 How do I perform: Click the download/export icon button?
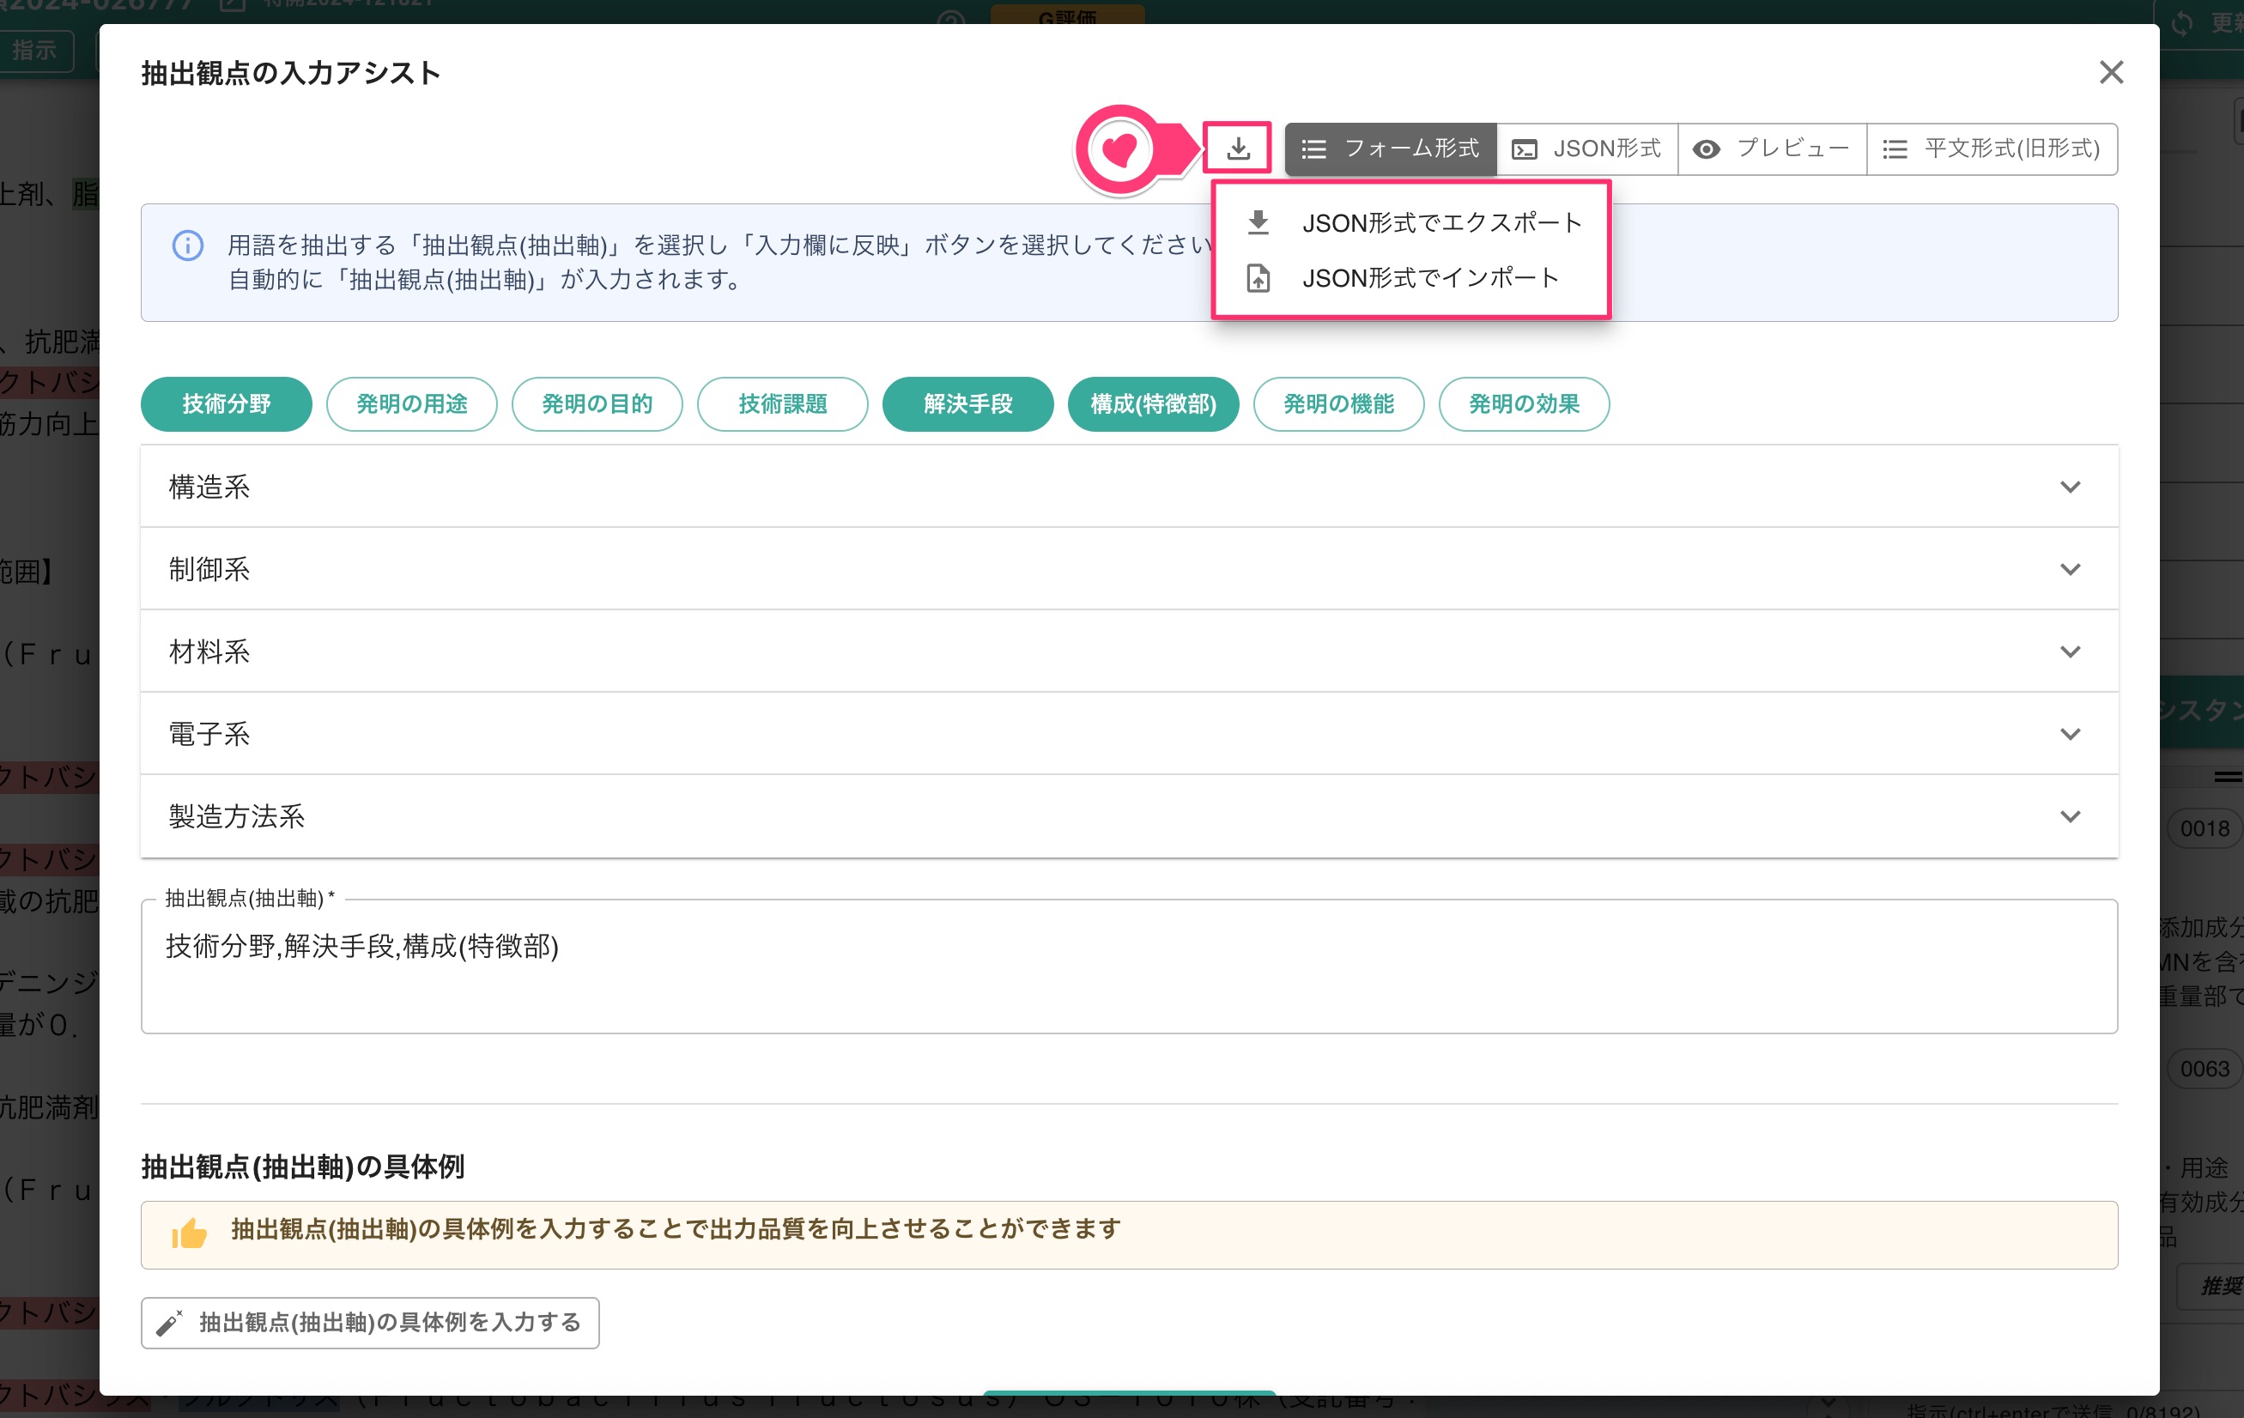[1237, 148]
